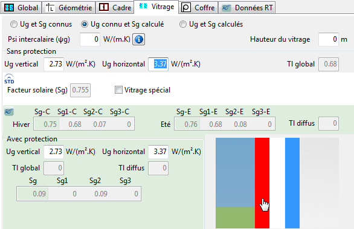
Task: Click the RT icon left of Hiver row
Action: point(9,112)
